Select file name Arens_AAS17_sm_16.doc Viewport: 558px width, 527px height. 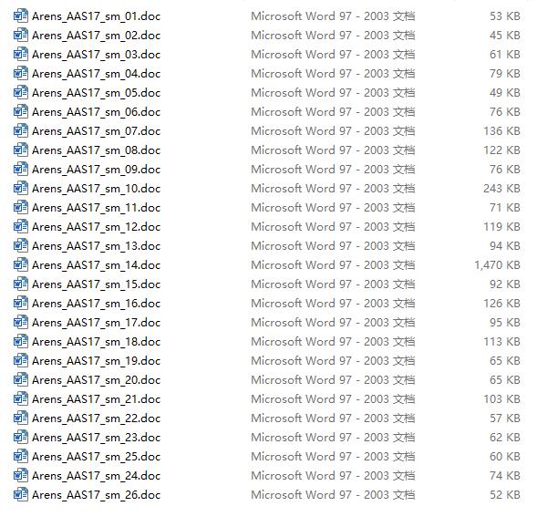(x=96, y=304)
